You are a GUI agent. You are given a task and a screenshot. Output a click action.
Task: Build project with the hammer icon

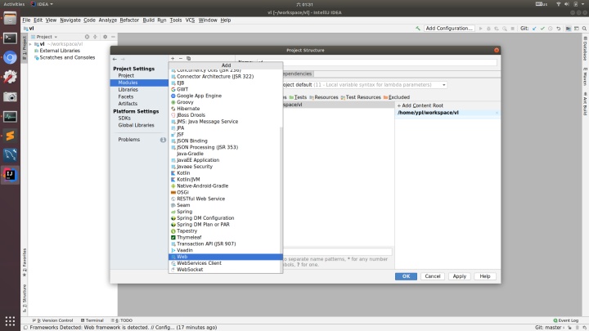click(x=418, y=29)
